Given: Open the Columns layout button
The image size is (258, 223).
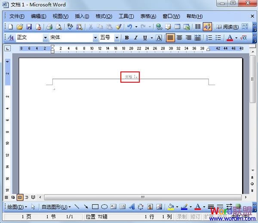Looking at the screenshot, I should [198, 27].
